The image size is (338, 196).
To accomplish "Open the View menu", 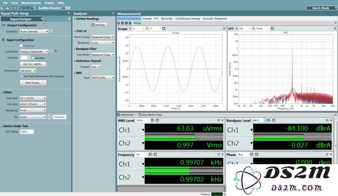I will coord(15,3).
